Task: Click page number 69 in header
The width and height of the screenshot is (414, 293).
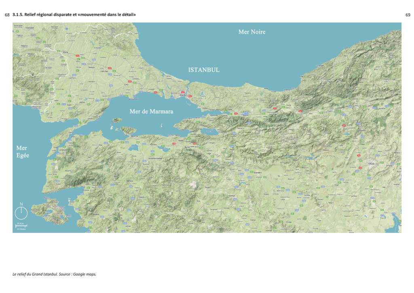Action: (x=408, y=15)
